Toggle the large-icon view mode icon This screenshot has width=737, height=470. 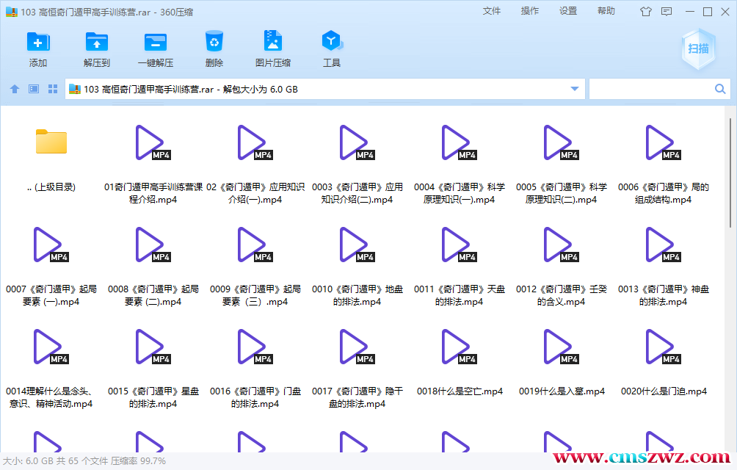[51, 88]
